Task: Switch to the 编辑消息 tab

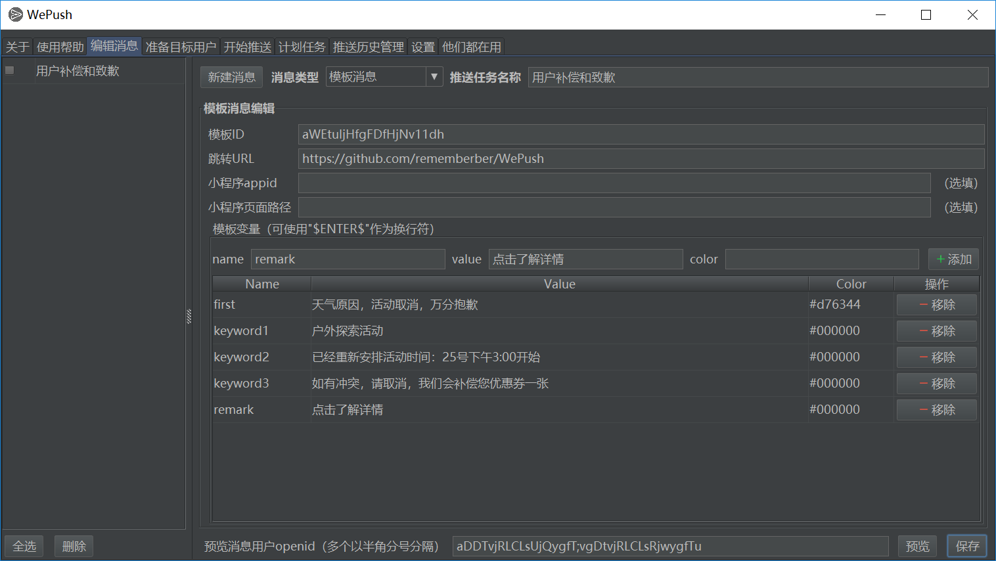Action: (x=114, y=46)
